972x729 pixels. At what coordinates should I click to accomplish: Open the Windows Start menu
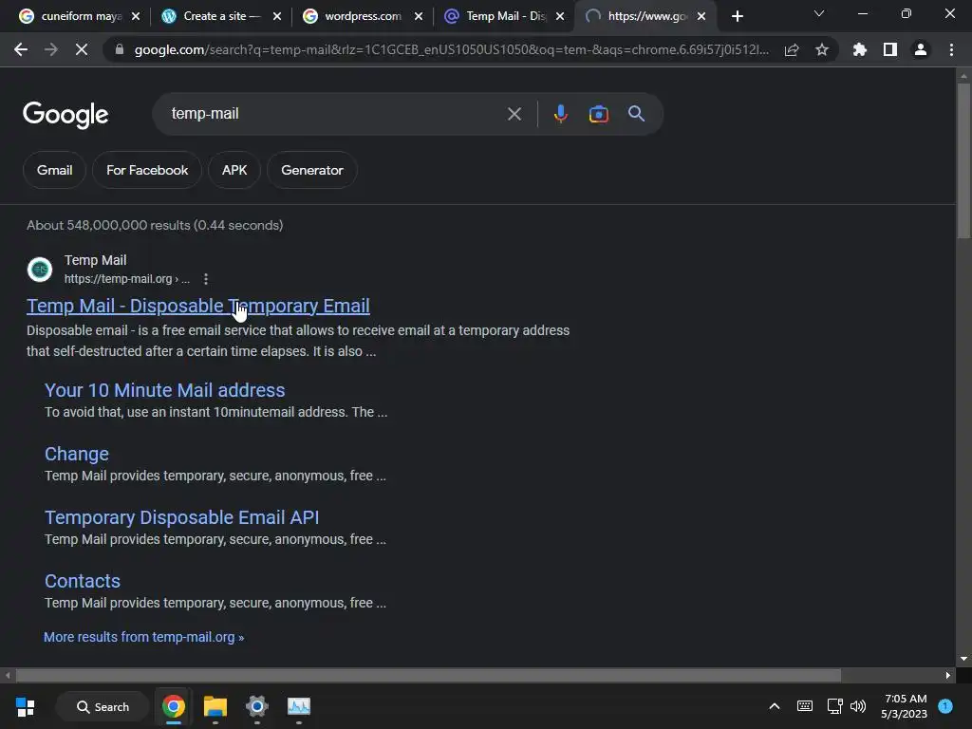[x=26, y=706]
